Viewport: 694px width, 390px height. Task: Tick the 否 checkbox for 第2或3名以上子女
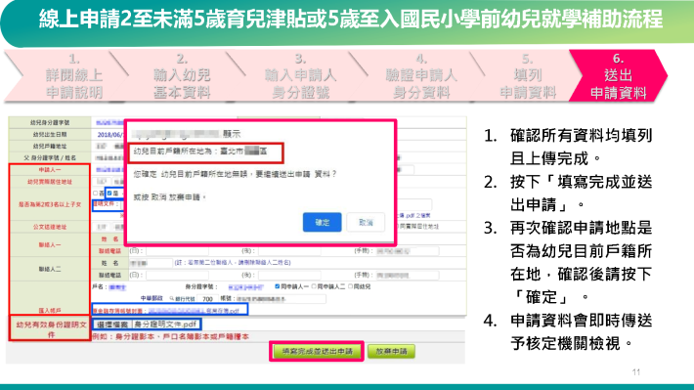click(96, 194)
